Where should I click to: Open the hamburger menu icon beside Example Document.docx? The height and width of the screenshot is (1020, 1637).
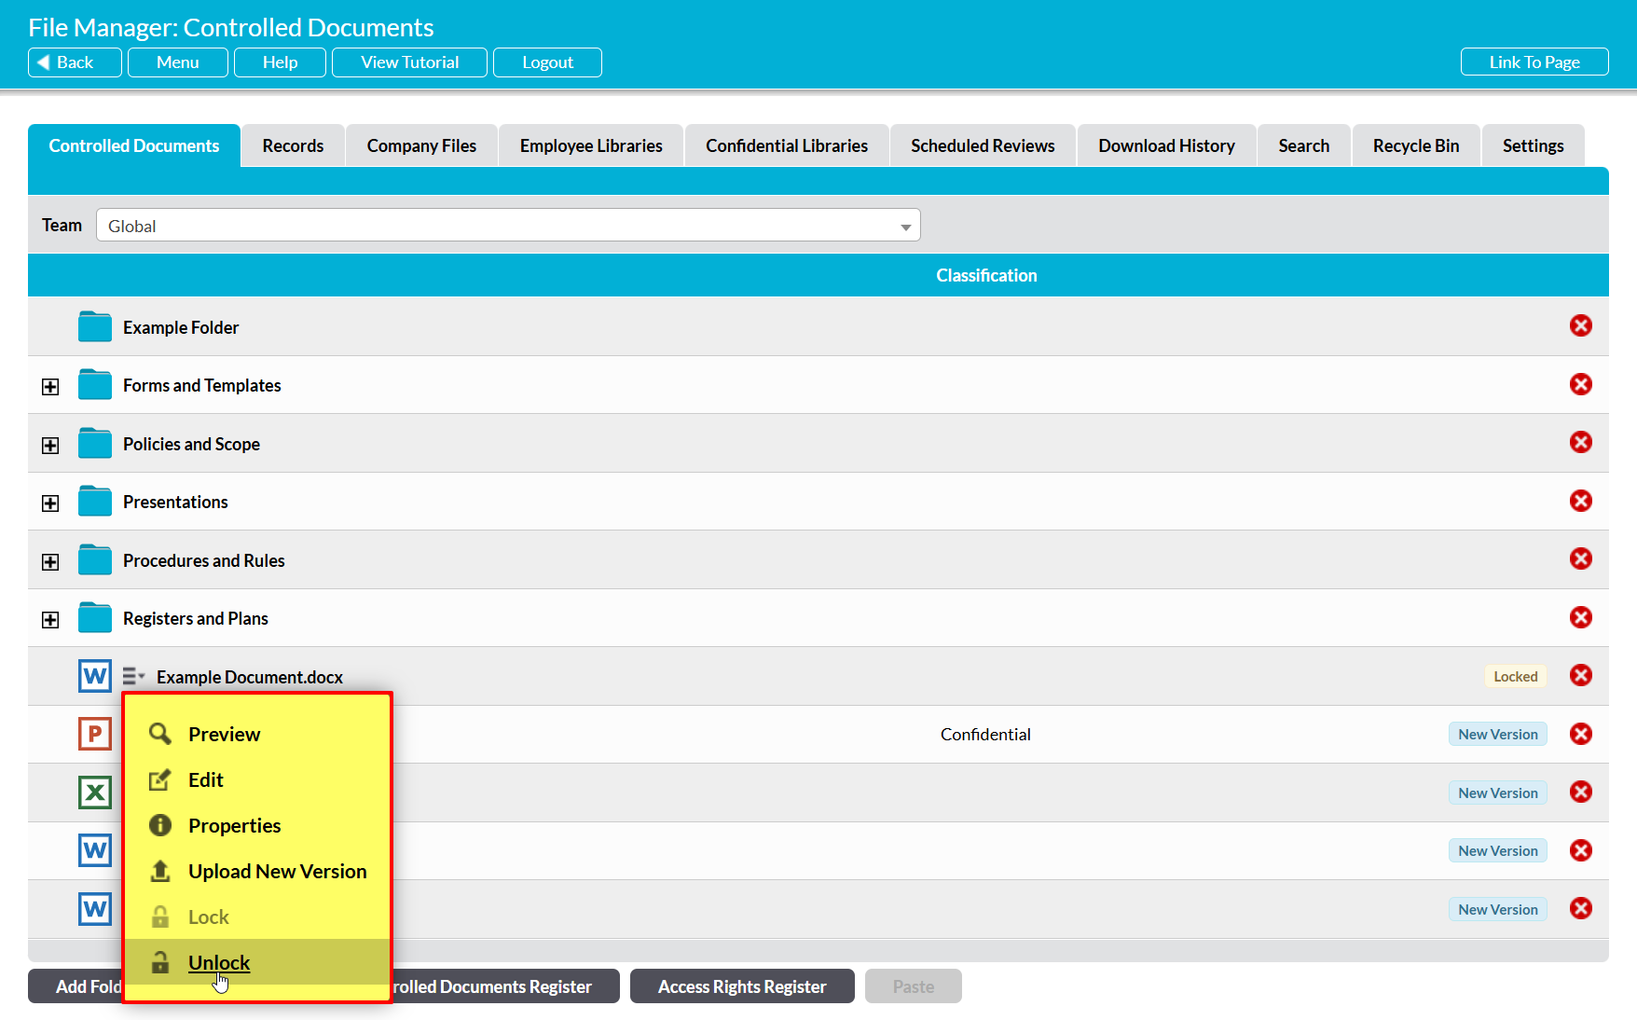(x=133, y=676)
